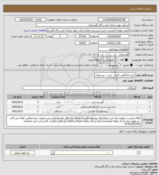Open the اطلاعات تماس خریدار link
Viewport: 159px width, 175px height.
tap(35, 30)
